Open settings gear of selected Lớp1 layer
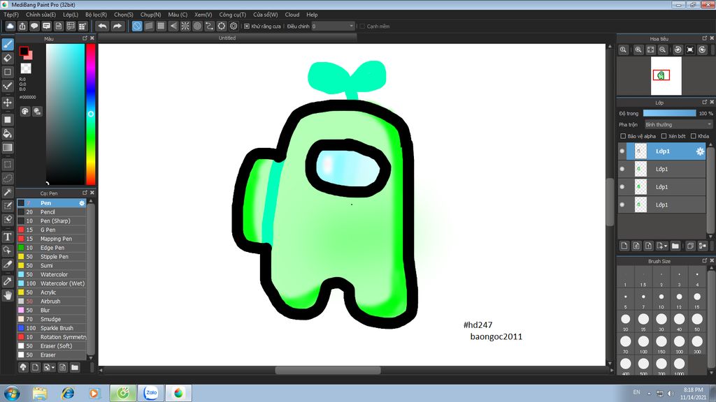Viewport: 716px width, 402px height. [x=700, y=151]
